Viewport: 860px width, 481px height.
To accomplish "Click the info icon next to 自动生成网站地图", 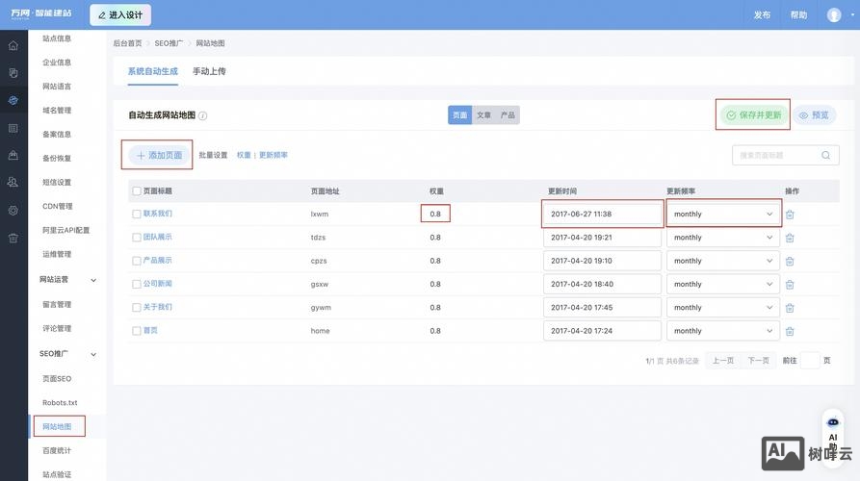I will (203, 115).
